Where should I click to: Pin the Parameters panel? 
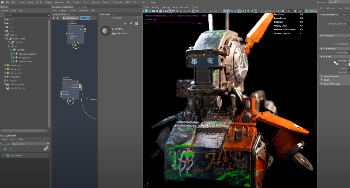pos(131,23)
